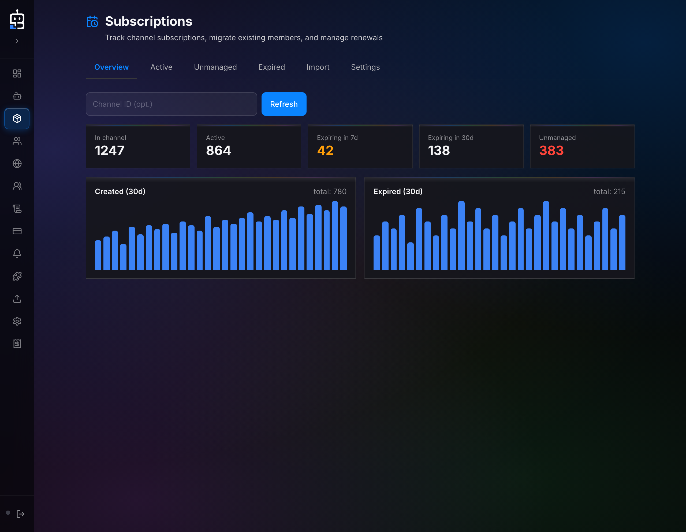Open the credit card icon in sidebar
Image resolution: width=686 pixels, height=532 pixels.
coord(17,231)
